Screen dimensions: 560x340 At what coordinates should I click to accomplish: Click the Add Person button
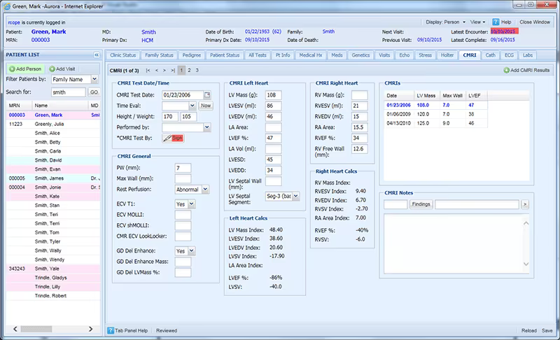25,69
